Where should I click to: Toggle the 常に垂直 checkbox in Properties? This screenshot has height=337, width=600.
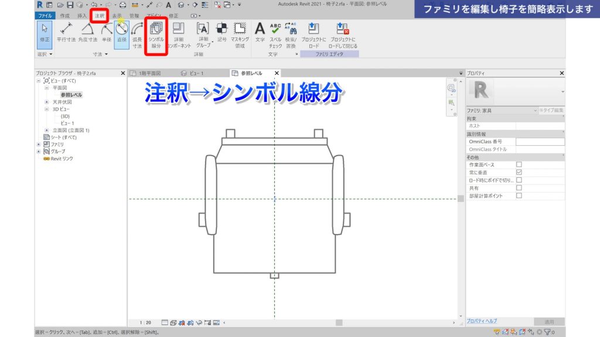point(519,172)
